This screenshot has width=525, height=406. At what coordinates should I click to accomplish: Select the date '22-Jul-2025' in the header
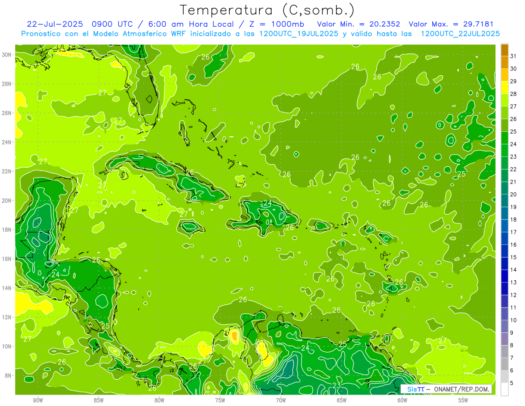[56, 24]
